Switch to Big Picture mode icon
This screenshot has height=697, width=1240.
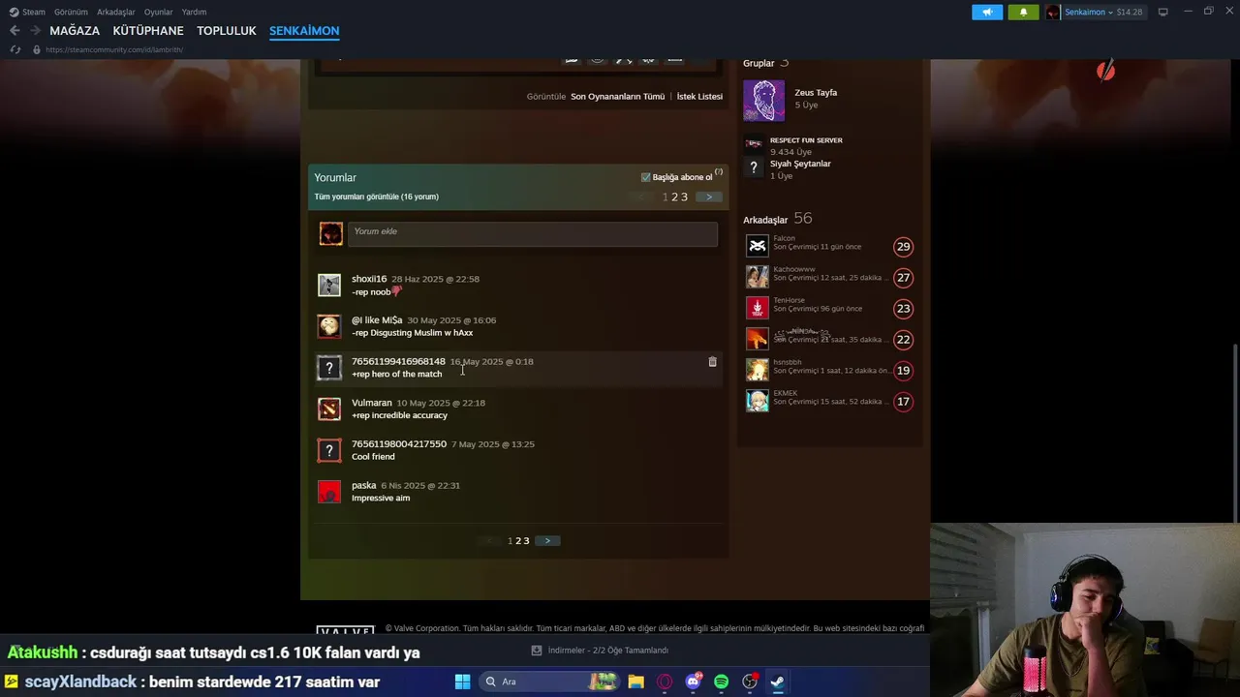click(1162, 12)
